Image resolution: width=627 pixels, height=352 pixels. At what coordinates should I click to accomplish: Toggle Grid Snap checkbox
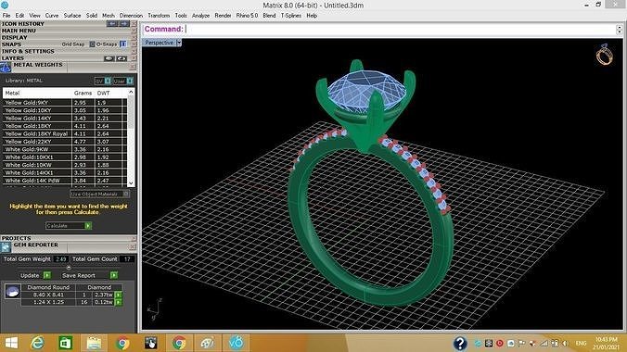[x=92, y=44]
